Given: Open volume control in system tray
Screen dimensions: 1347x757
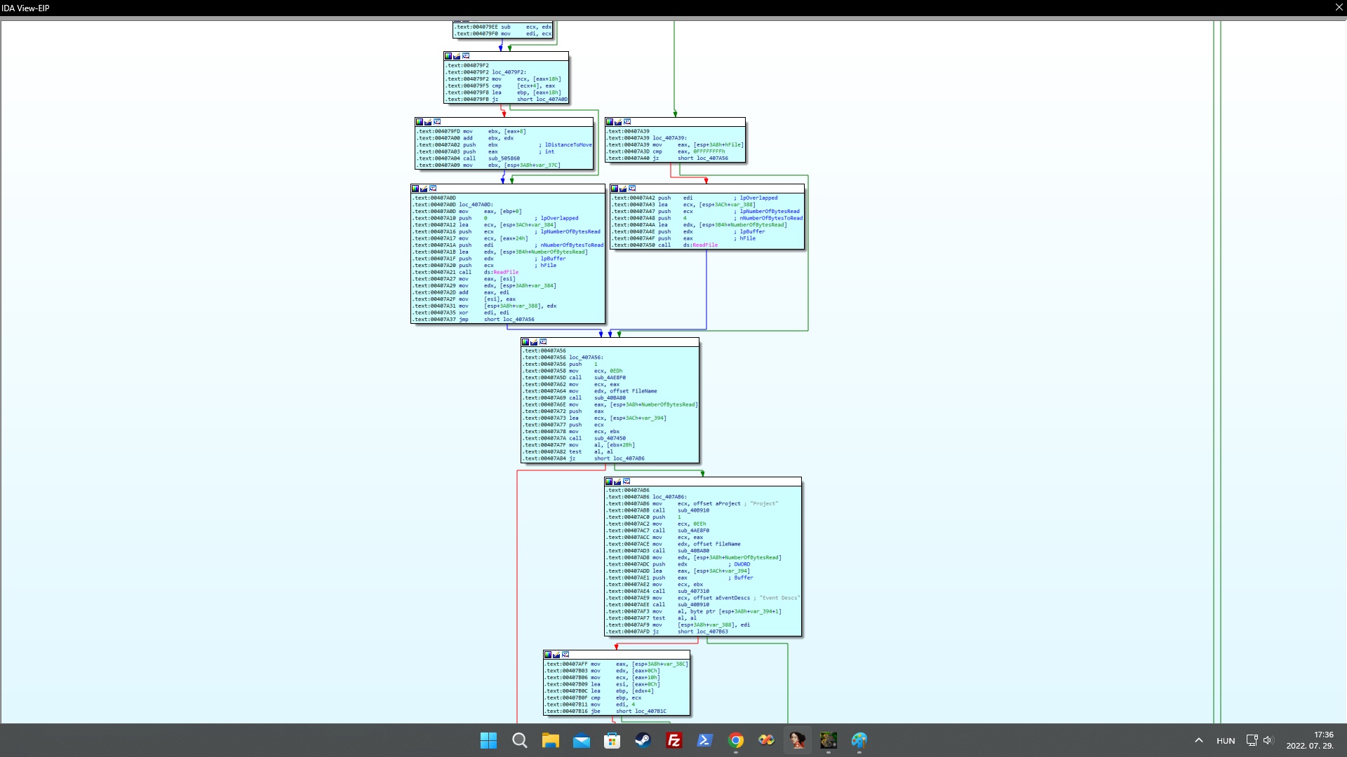Looking at the screenshot, I should click(1268, 741).
